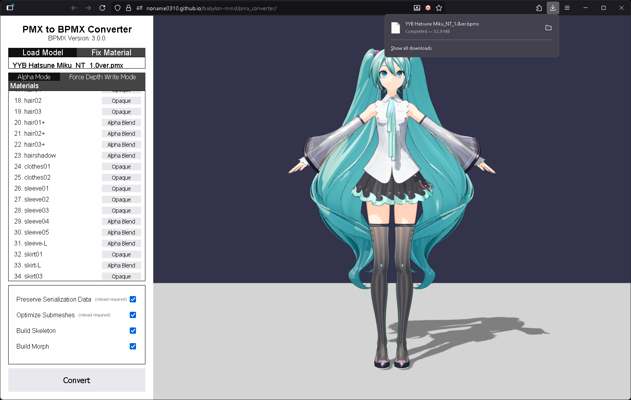Click the loaded YYB Hatsune Miku pmx filename
631x400 pixels.
click(x=68, y=65)
